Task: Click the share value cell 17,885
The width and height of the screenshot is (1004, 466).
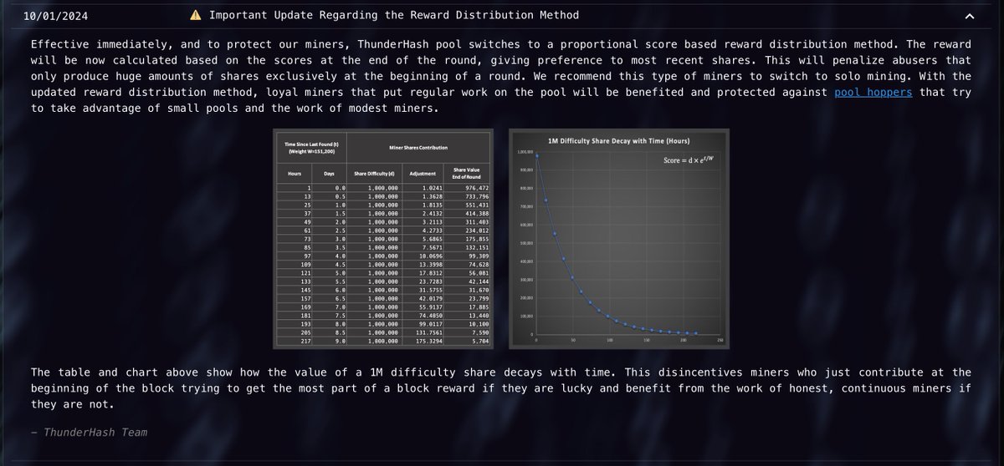Action: click(x=479, y=307)
